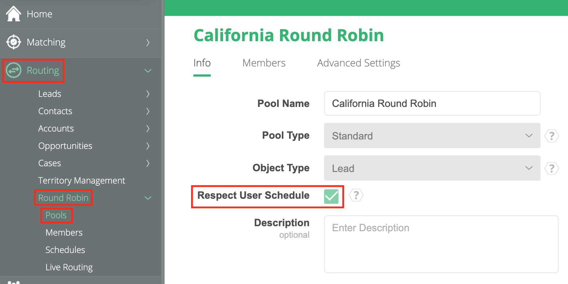Select the Info tab
This screenshot has width=568, height=284.
click(202, 63)
